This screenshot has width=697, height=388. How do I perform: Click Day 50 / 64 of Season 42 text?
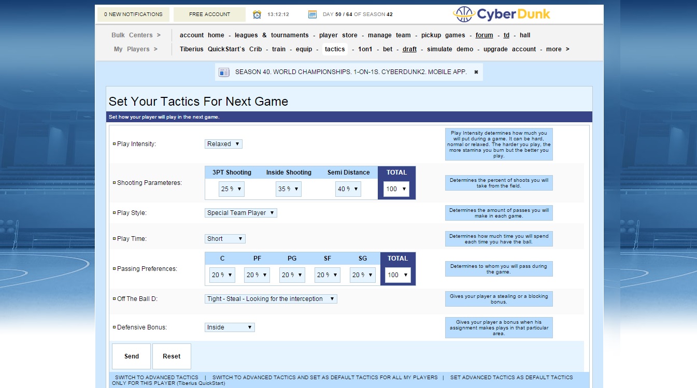tap(358, 15)
